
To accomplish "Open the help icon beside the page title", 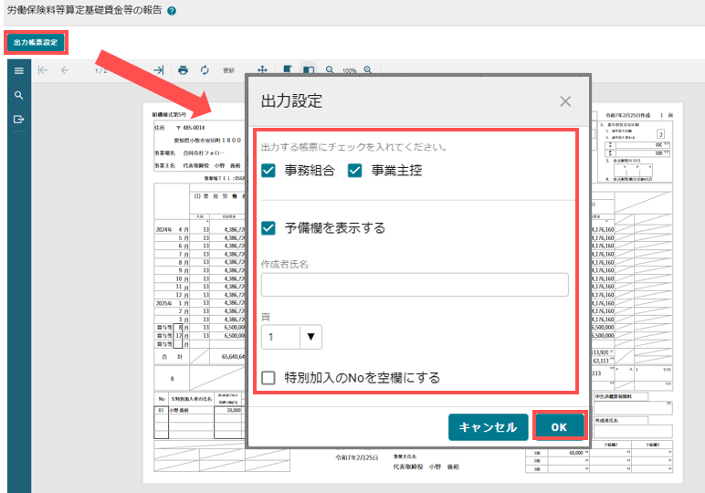I will tap(172, 11).
